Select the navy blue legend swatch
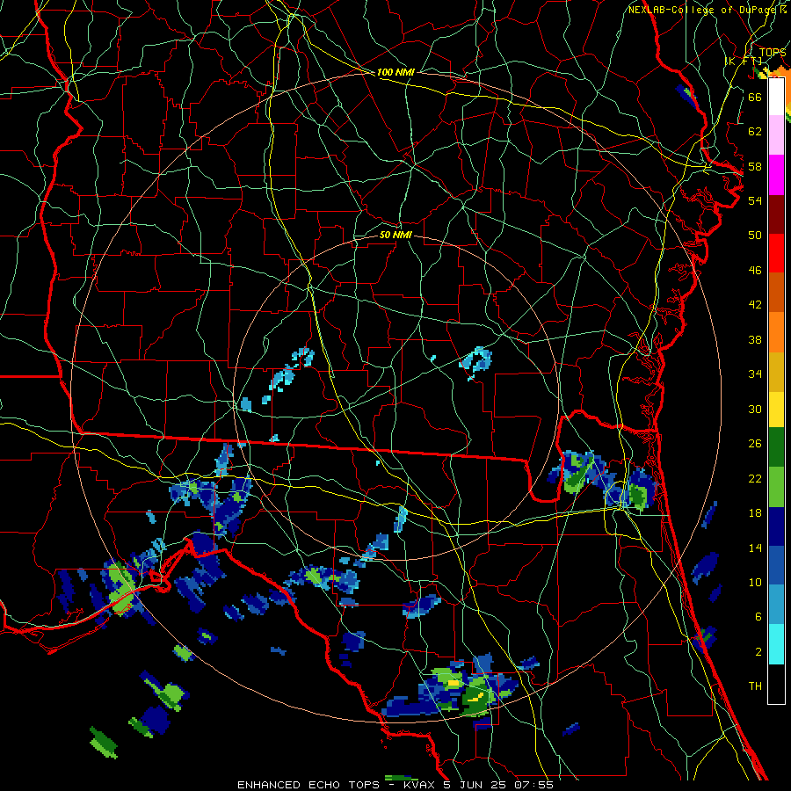791x791 pixels. click(x=776, y=526)
